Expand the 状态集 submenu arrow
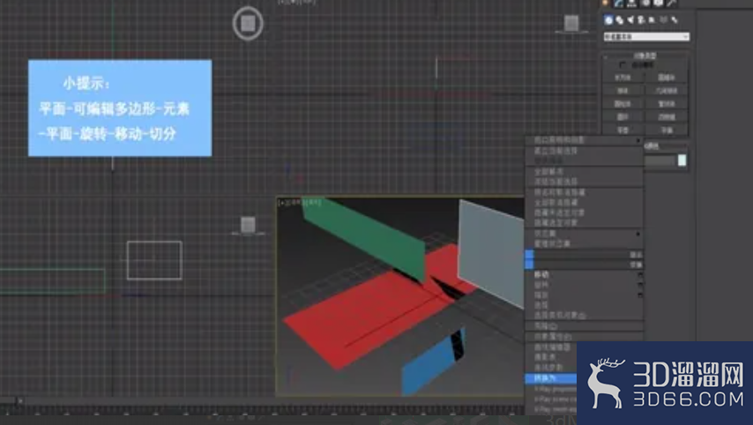This screenshot has width=753, height=425. tap(638, 234)
